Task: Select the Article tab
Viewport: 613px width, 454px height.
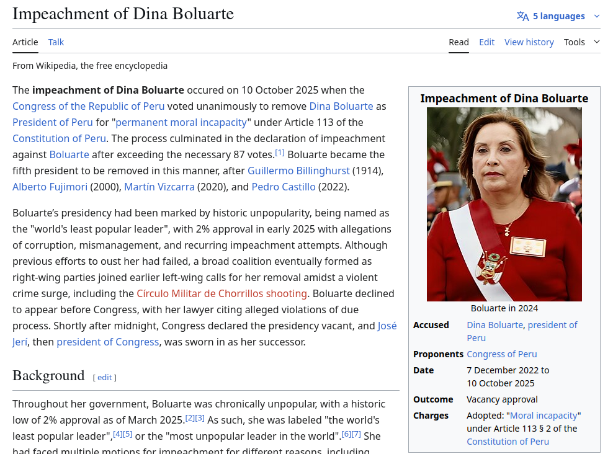Action: point(25,42)
